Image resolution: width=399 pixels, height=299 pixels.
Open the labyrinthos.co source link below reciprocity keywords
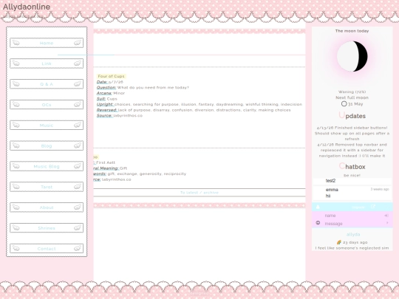pos(117,179)
